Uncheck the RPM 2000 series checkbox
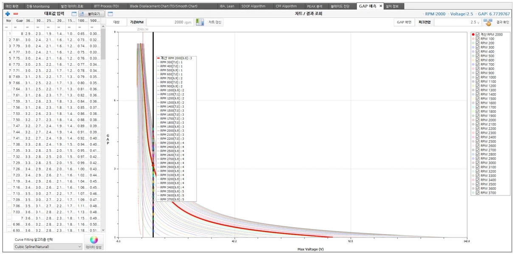 coord(478,120)
